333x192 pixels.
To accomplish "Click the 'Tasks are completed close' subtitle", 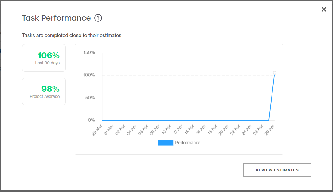I will click(x=72, y=35).
